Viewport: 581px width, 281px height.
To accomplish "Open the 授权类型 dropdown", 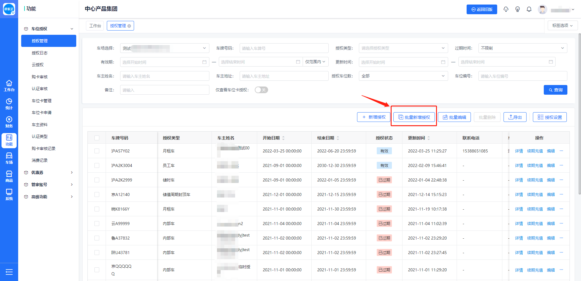I will 403,48.
